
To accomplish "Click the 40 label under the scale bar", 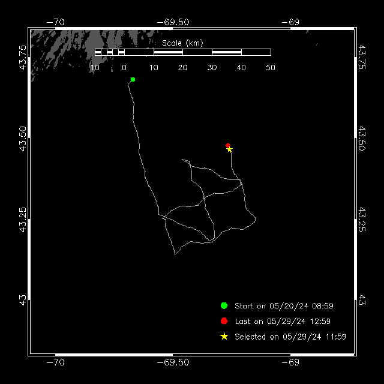I will point(241,67).
